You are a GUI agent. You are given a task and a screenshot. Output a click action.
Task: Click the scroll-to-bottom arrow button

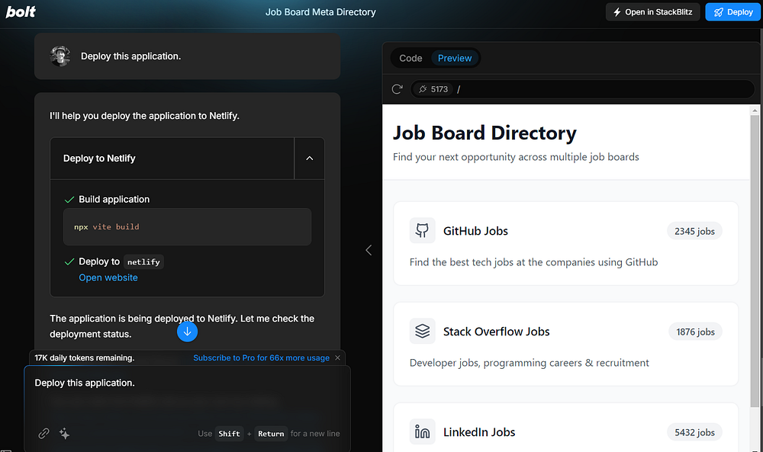point(187,332)
